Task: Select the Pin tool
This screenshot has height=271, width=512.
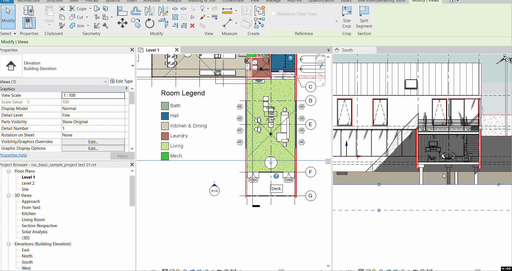Action: (192, 17)
